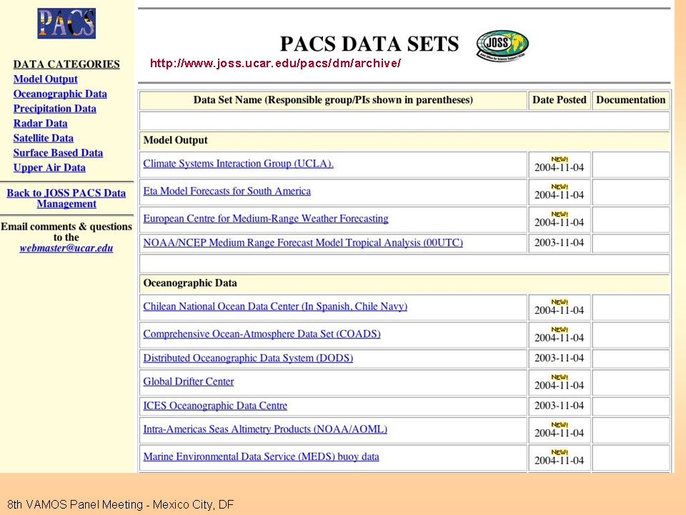
Task: Go back to JOSS PACS Data Management
Action: 66,198
